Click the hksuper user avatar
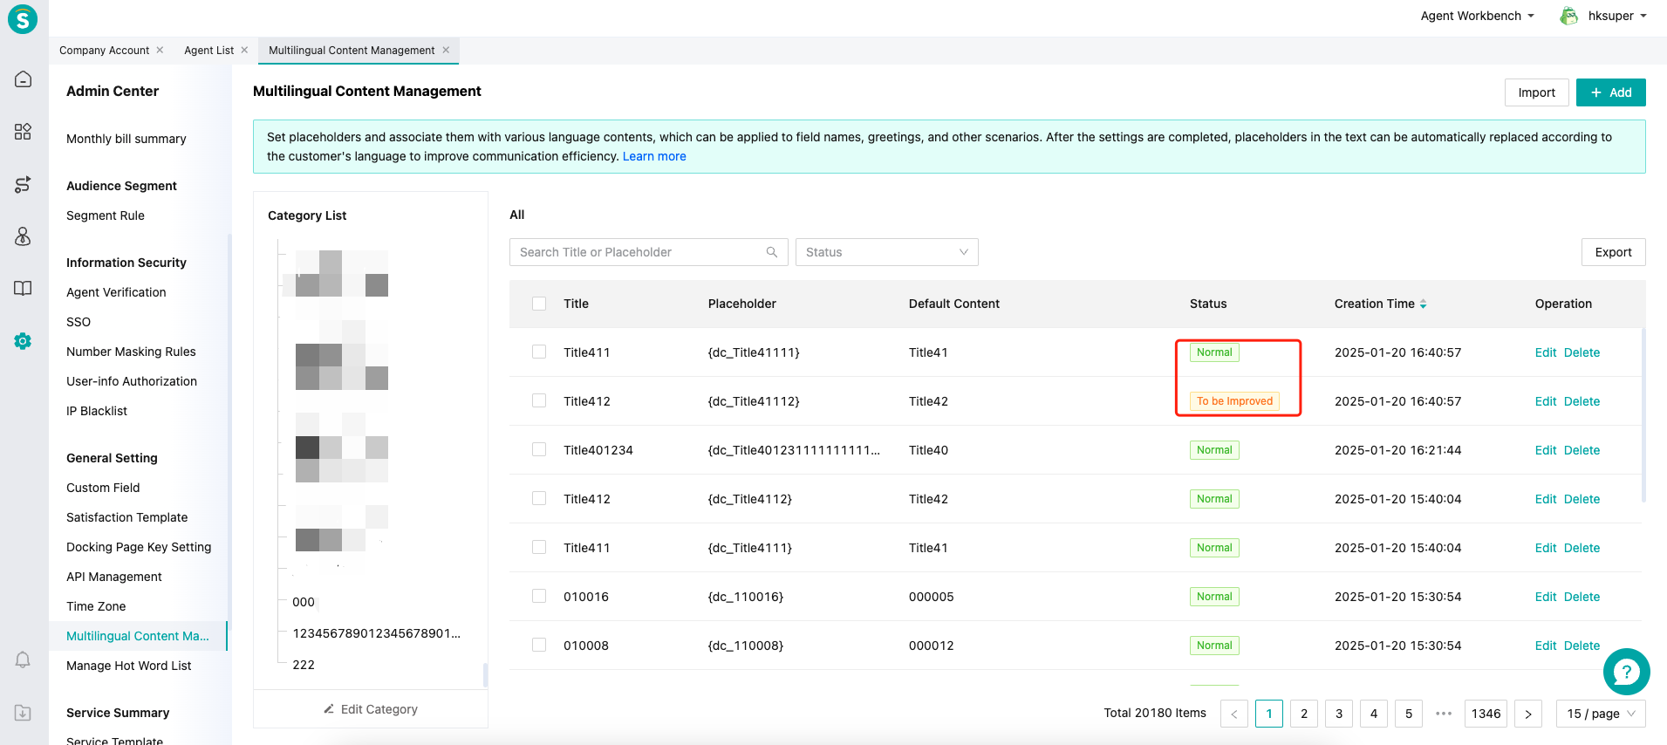The image size is (1667, 745). 1568,16
